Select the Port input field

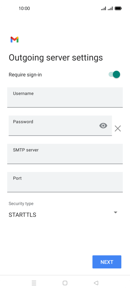click(x=65, y=182)
